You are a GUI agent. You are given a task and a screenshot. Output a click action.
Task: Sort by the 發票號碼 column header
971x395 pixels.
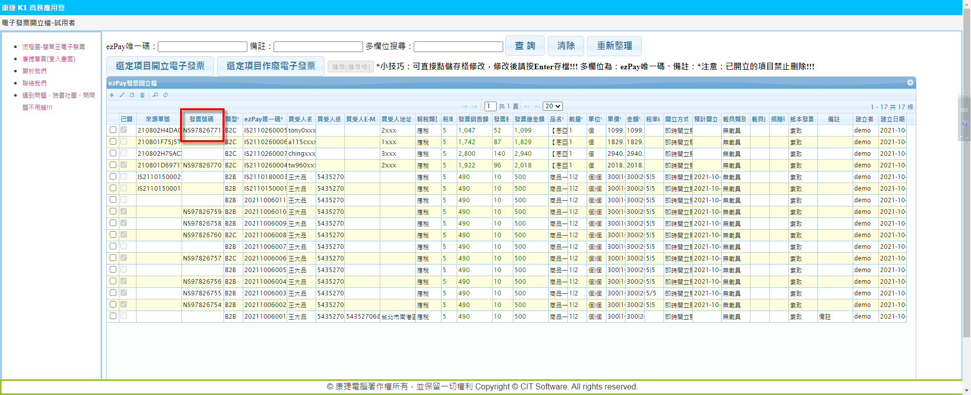tap(202, 119)
